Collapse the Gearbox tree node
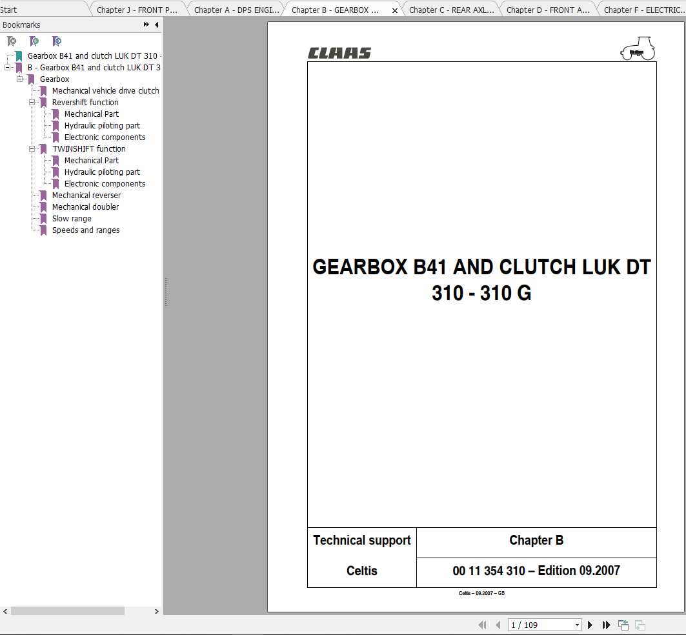This screenshot has height=635, width=686. coord(19,79)
